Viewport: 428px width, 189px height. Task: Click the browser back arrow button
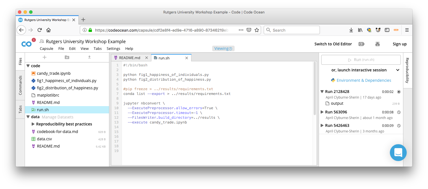pyautogui.click(x=21, y=30)
